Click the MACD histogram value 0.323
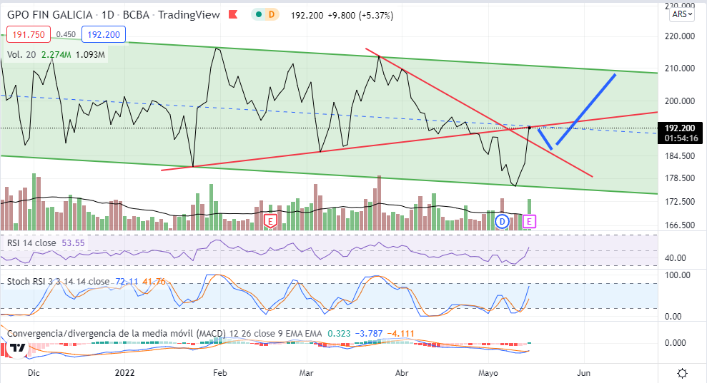 339,334
